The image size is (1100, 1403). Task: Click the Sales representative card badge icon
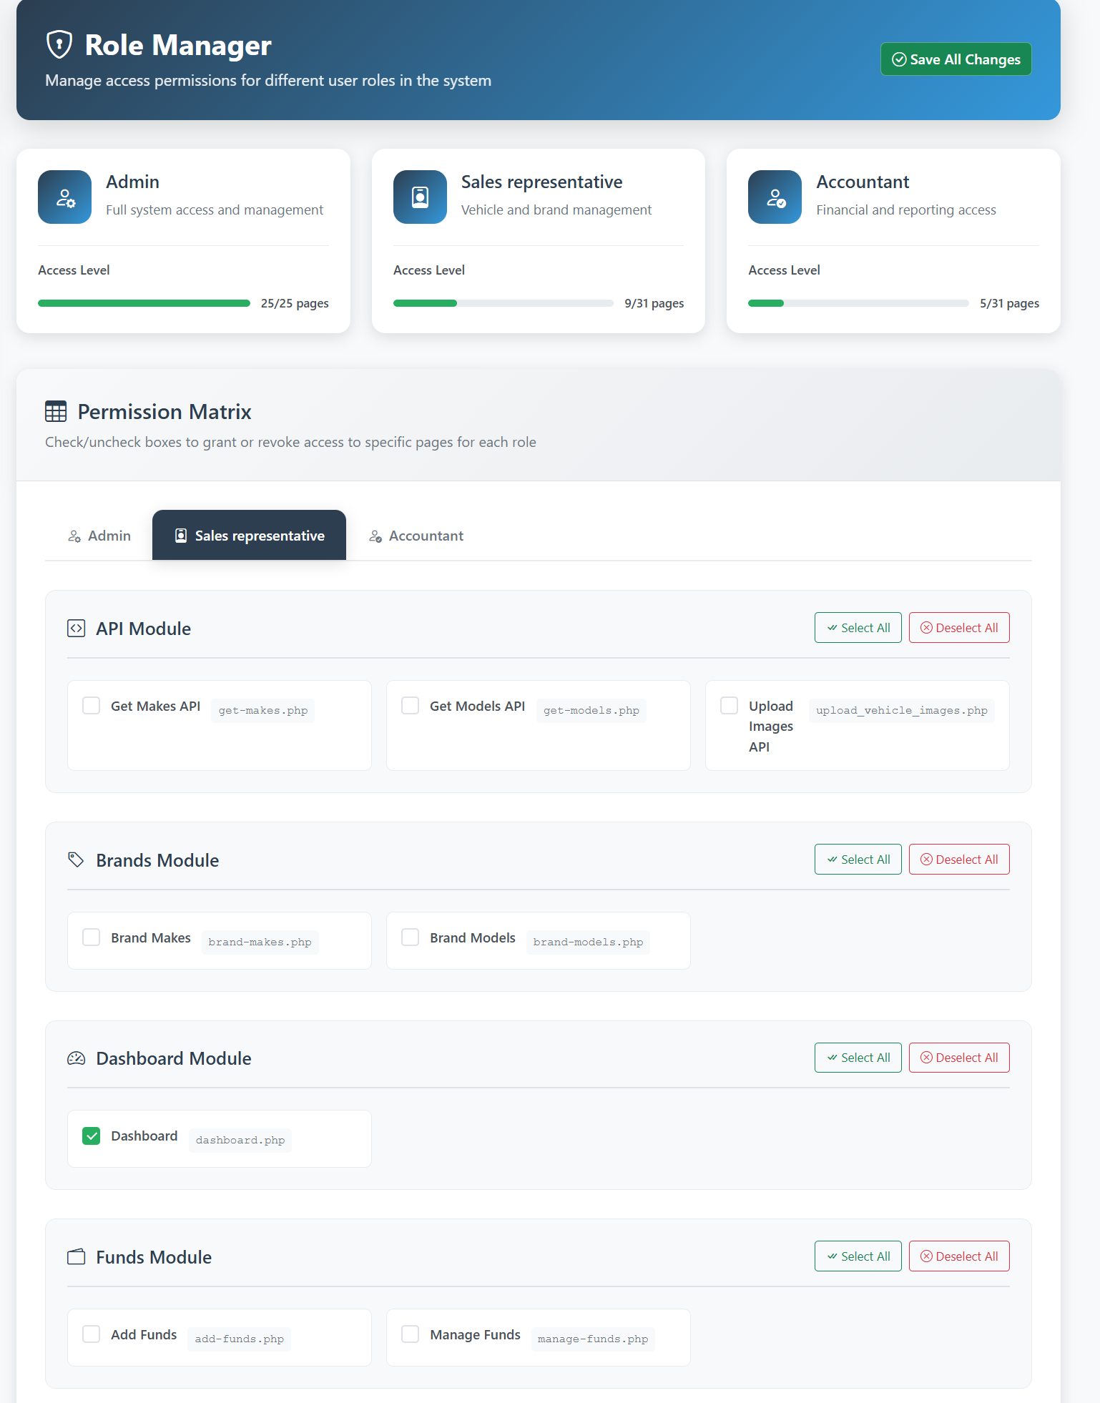point(420,197)
